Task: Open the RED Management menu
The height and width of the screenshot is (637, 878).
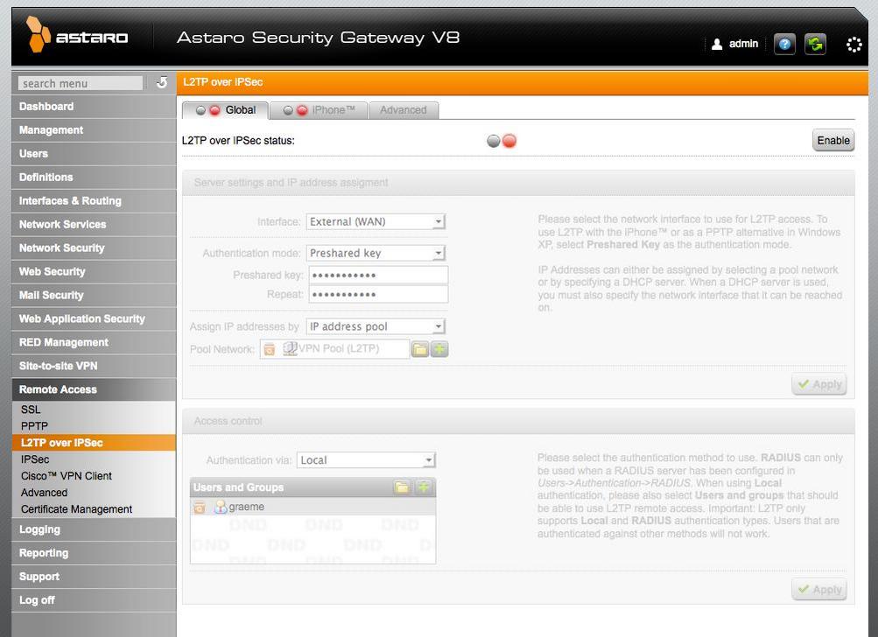Action: 94,343
